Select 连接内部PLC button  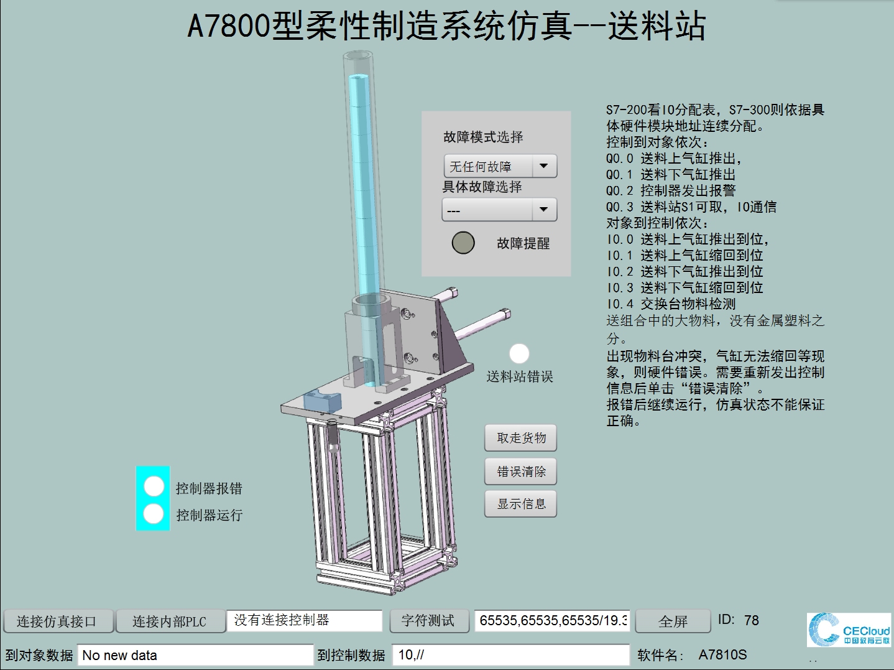click(170, 621)
